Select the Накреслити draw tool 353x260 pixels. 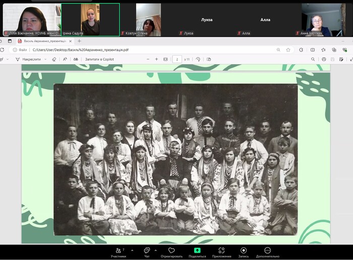(28, 59)
